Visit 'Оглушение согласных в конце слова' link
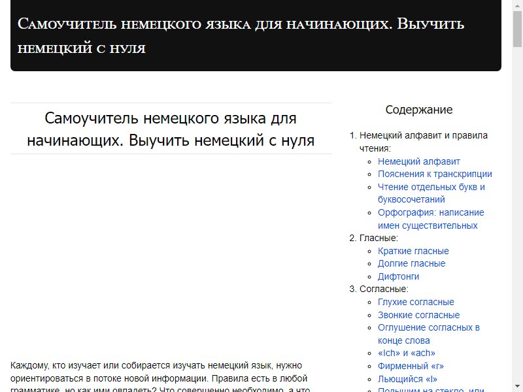Viewport: 523px width, 392px height. click(x=429, y=334)
